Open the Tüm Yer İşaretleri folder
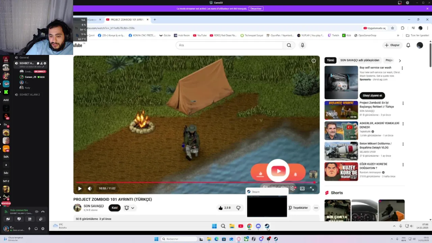The width and height of the screenshot is (432, 243). coord(417,35)
